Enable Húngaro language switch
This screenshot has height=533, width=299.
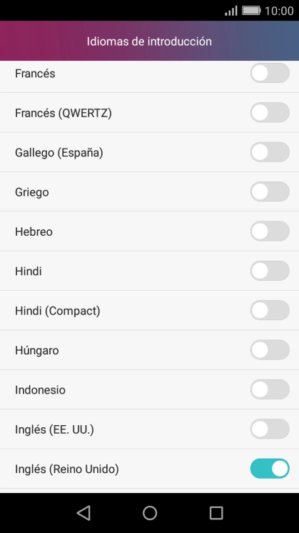270,350
